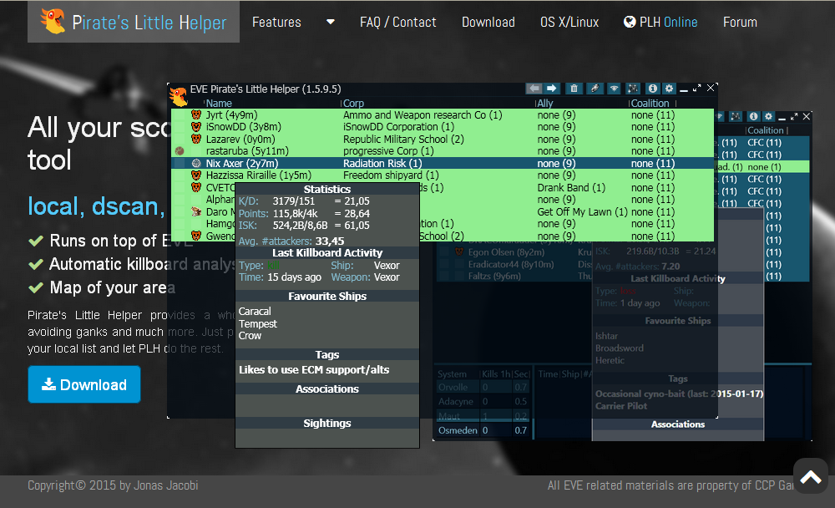835x508 pixels.
Task: Open the OS X/Linux nav item
Action: point(569,22)
